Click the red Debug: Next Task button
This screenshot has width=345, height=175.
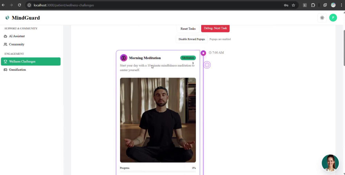(x=215, y=28)
